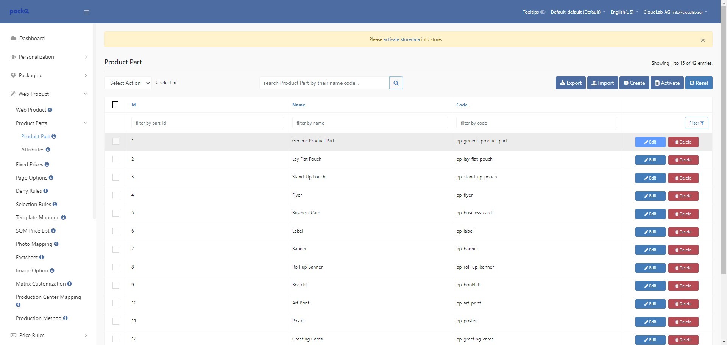Open Attributes under Product Parts
Viewport: 727px width, 345px height.
point(33,150)
